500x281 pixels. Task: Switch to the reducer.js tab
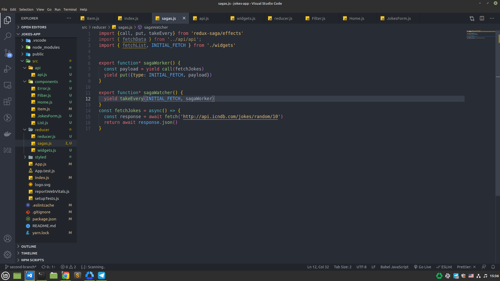(283, 18)
